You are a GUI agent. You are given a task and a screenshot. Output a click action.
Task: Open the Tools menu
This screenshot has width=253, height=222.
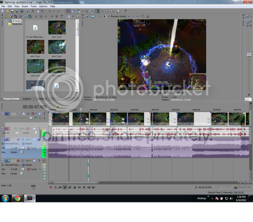click(x=33, y=6)
